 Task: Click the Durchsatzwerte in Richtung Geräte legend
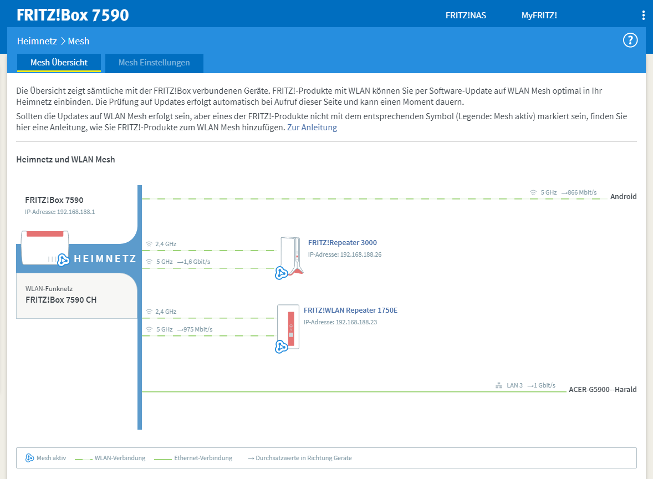click(300, 458)
